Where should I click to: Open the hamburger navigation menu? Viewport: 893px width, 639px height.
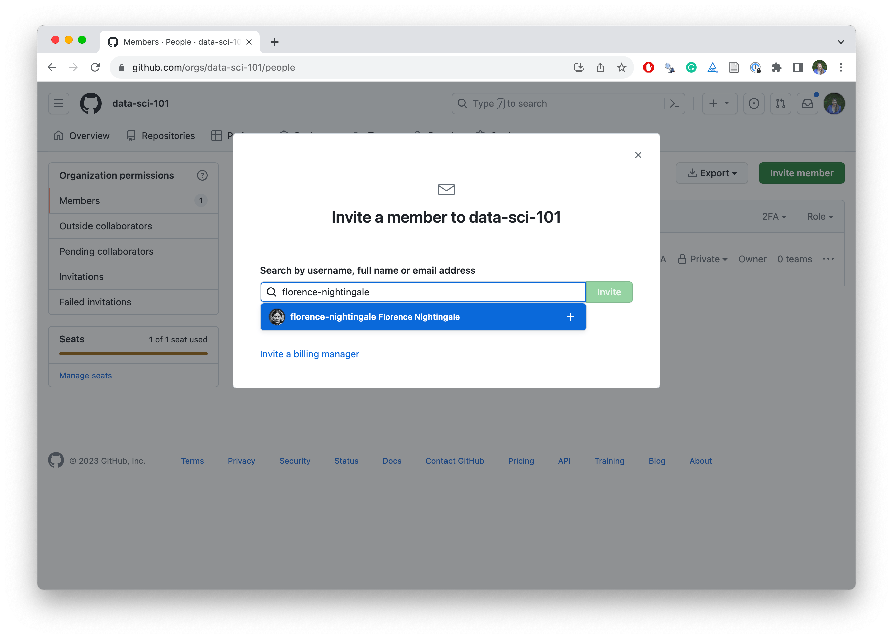[x=58, y=103]
